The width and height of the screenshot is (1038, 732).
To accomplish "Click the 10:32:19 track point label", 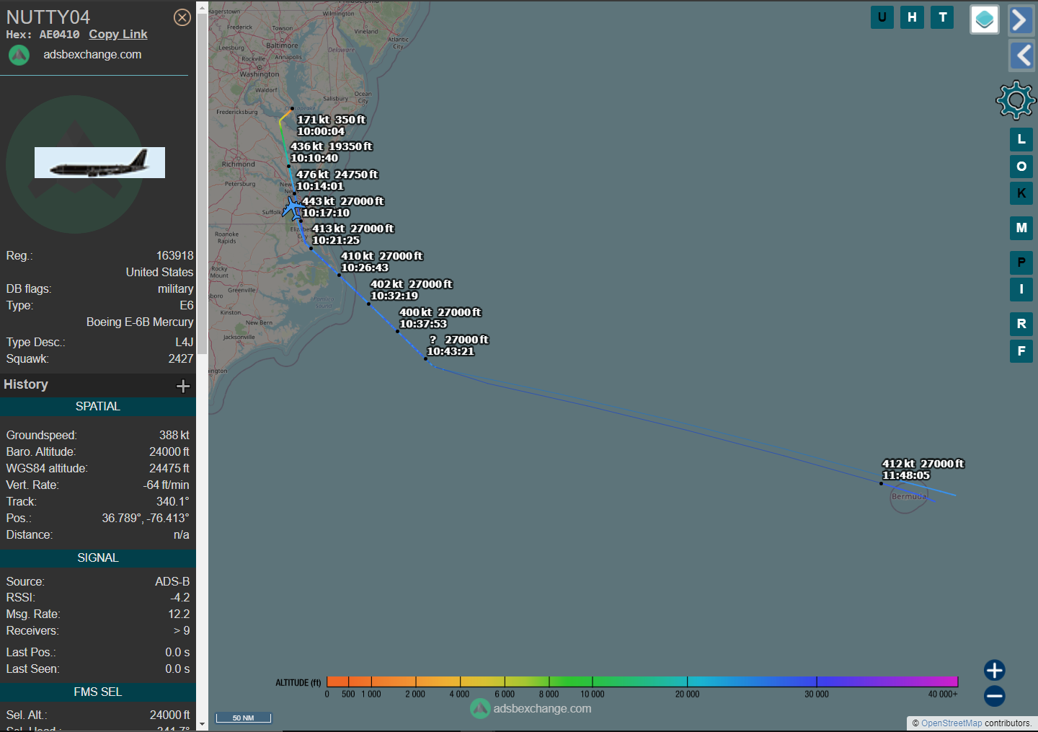I will click(x=411, y=290).
